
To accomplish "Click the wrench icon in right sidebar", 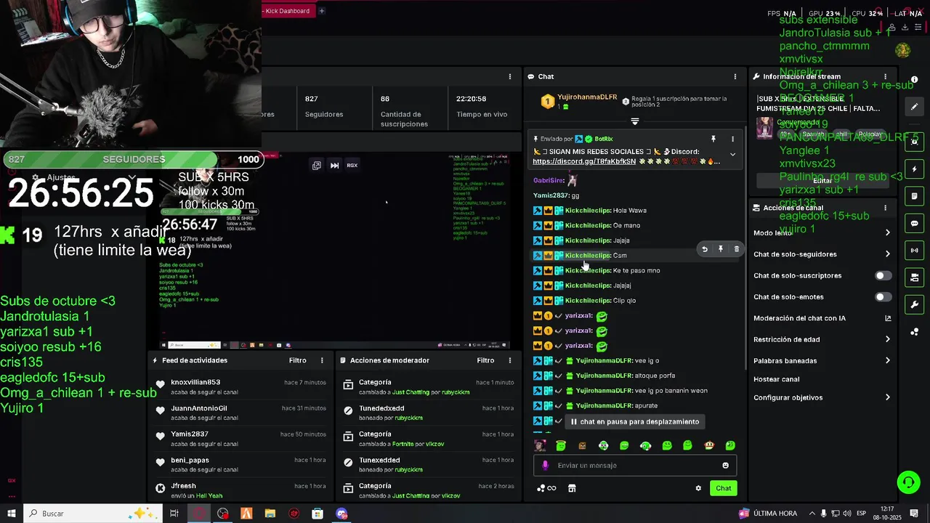I will 915,304.
